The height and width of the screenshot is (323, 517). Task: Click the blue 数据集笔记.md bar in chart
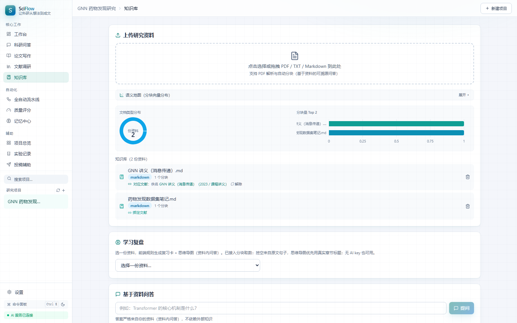396,133
